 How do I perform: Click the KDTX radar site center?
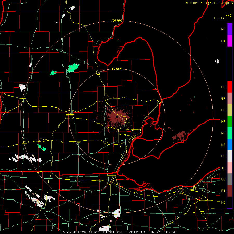coord(117,117)
